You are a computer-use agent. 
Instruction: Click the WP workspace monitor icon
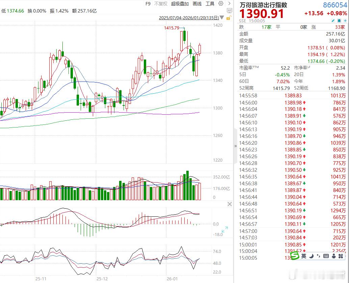pyautogui.click(x=229, y=10)
